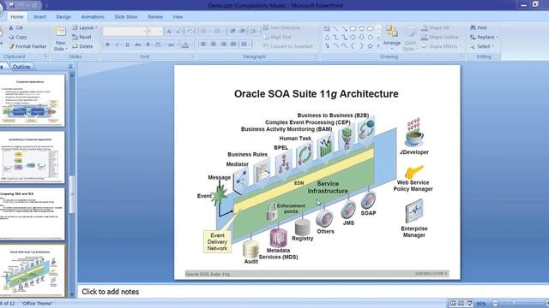Click in the notes field

point(312,292)
